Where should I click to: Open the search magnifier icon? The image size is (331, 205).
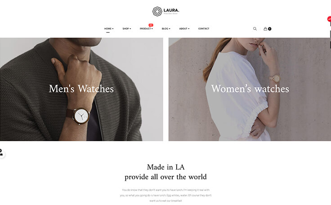click(x=255, y=29)
